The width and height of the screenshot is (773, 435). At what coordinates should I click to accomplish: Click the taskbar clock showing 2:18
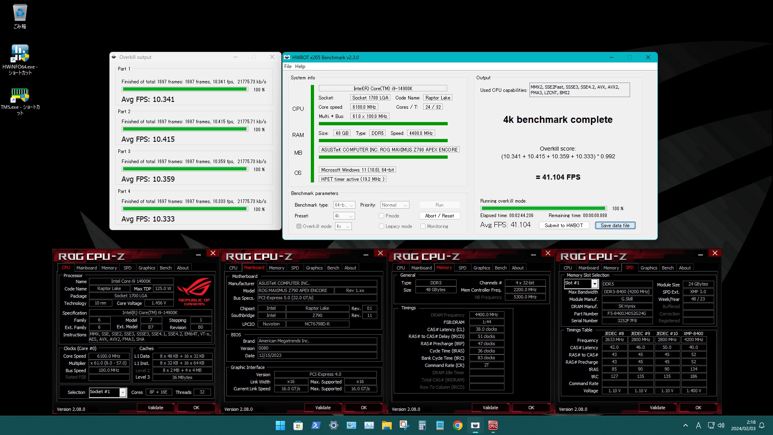click(743, 425)
